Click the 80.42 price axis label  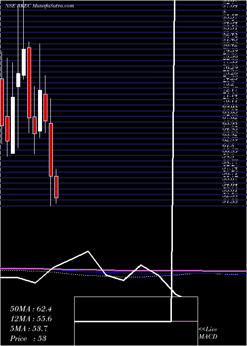230,45
